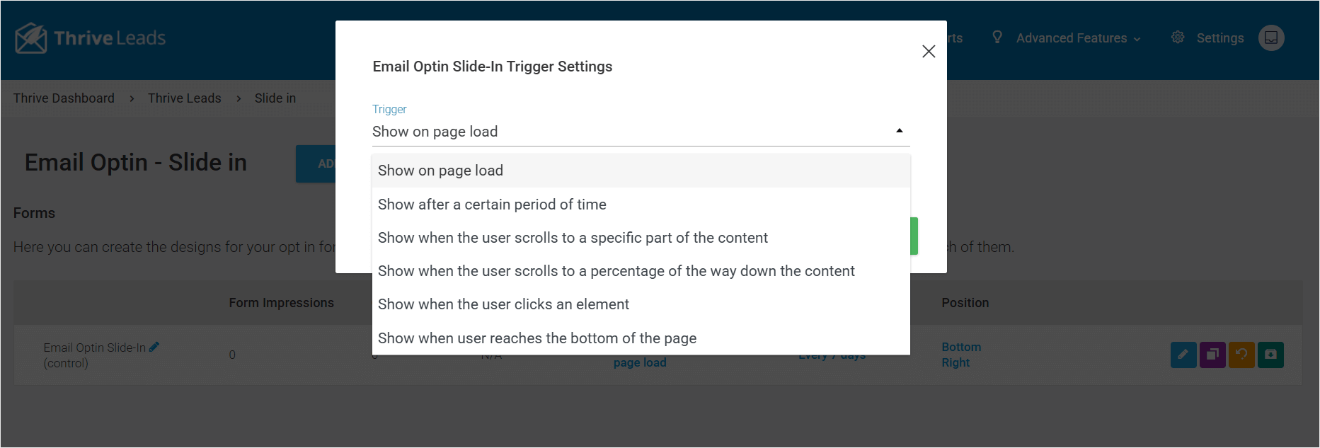Click the Bottom Right position link

coord(961,354)
